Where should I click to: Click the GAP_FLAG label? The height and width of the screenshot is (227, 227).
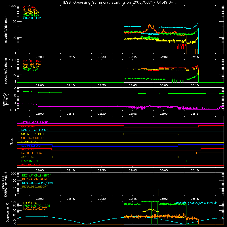coord(28,126)
